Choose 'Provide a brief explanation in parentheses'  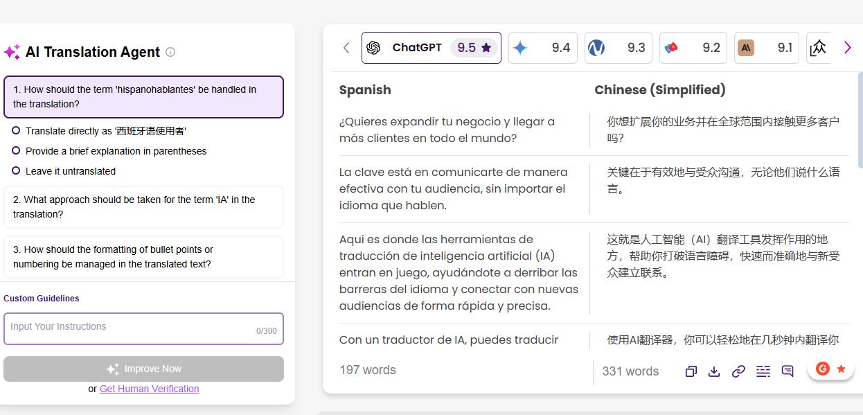pyautogui.click(x=16, y=150)
